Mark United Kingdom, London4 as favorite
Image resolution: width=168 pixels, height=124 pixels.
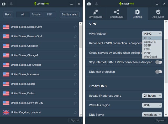pyautogui.click(x=75, y=112)
